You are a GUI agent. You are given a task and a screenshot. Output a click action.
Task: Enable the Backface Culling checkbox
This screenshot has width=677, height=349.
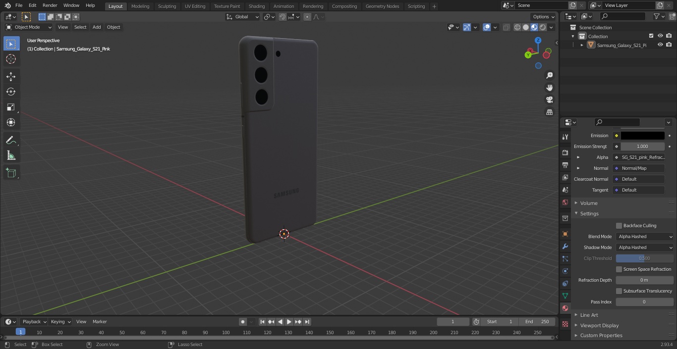coord(619,226)
